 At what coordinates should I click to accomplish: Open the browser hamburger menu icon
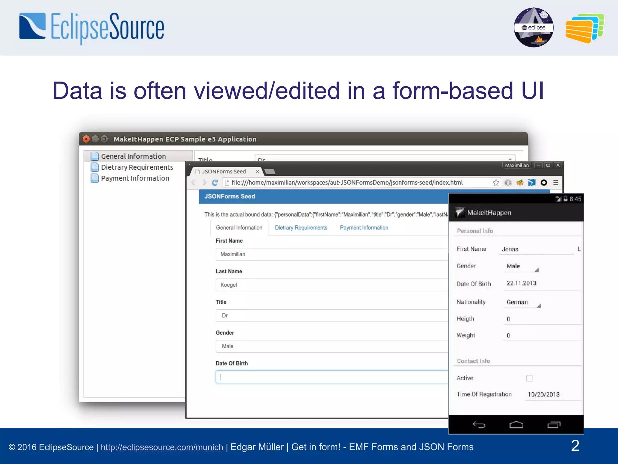556,183
